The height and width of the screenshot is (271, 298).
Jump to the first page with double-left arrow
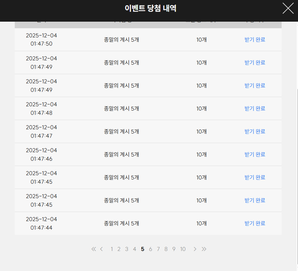94,249
